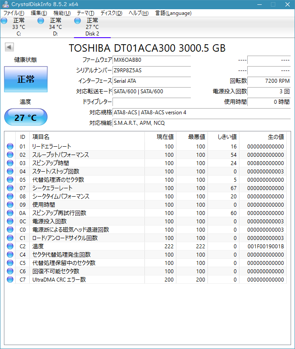The width and height of the screenshot is (295, 349).
Task: Click the status orb in the 09 使用時間 row
Action: tap(10, 204)
